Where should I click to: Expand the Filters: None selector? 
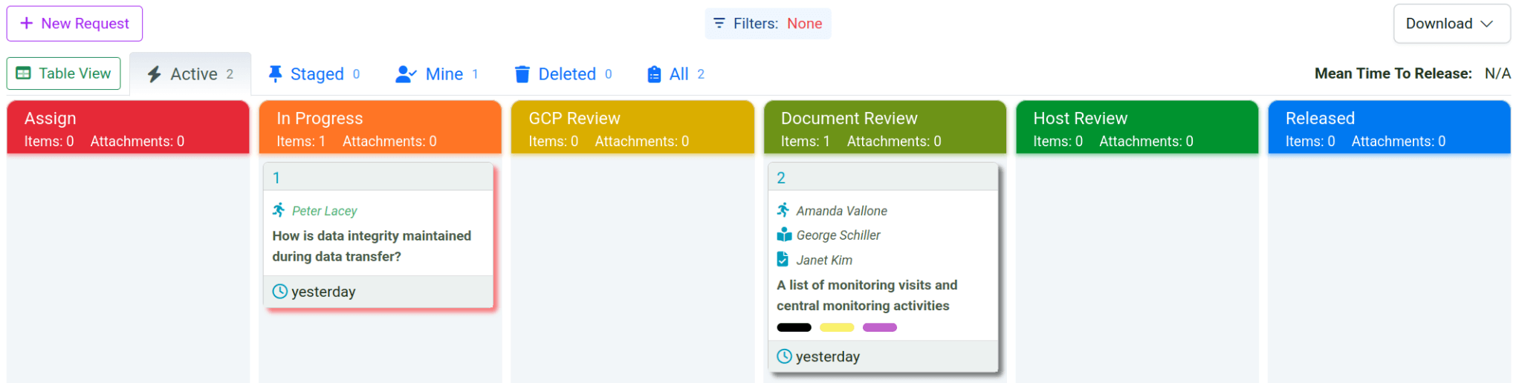pyautogui.click(x=768, y=24)
